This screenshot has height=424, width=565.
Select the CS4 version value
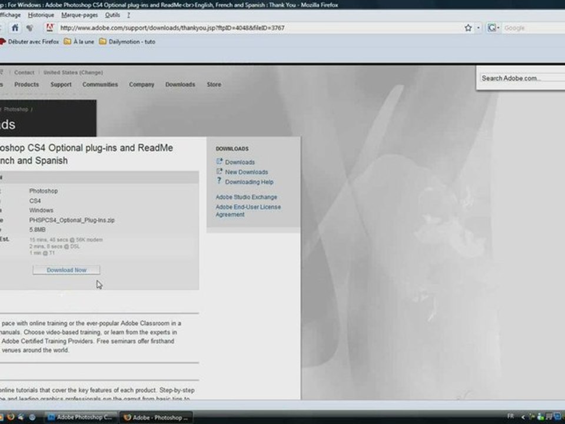[35, 201]
